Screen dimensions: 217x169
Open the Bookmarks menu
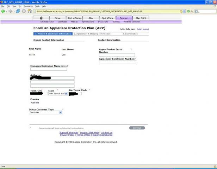(x=28, y=6)
